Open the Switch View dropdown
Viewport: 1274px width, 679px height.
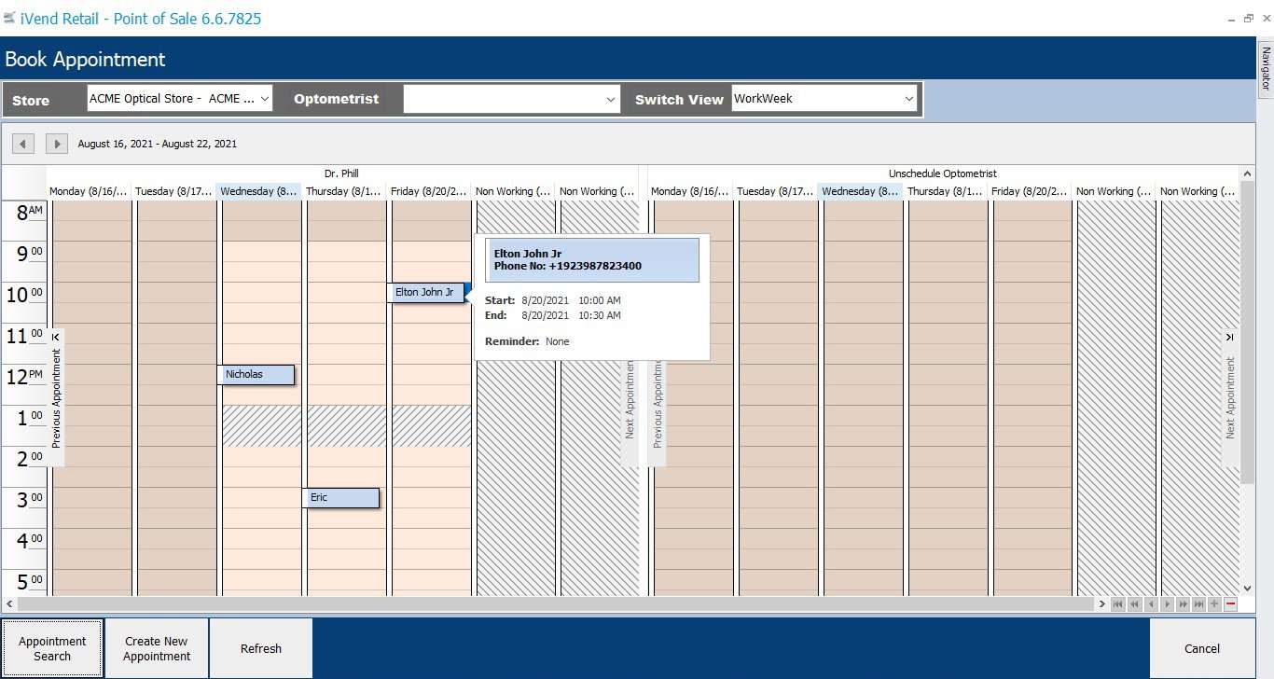[824, 98]
